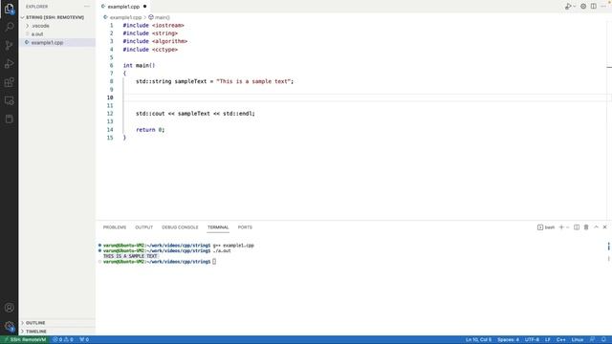Screen dimensions: 612x344
Task: Open errors and warnings count in status bar
Action: pos(63,340)
